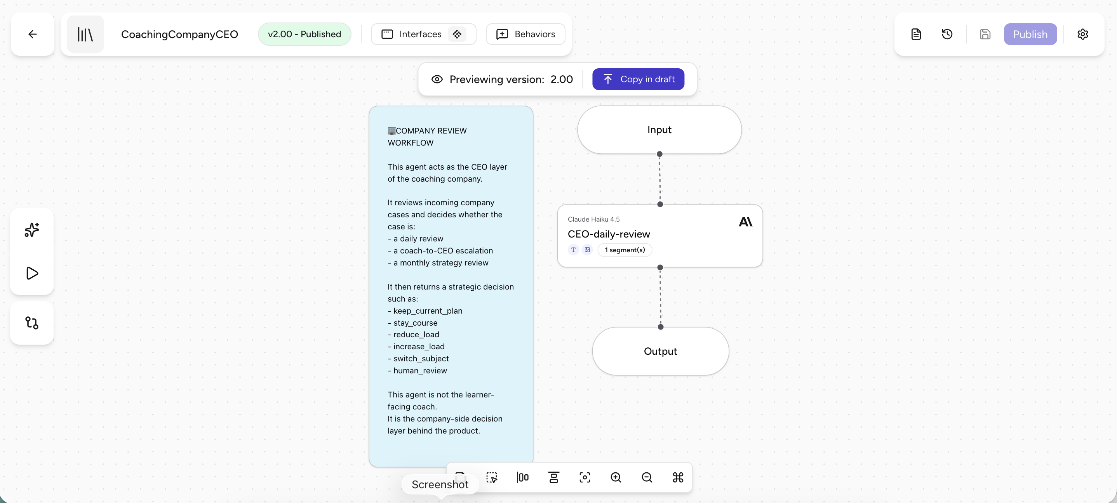
Task: Align nodes horizontally in bottom toolbar
Action: pyautogui.click(x=522, y=477)
